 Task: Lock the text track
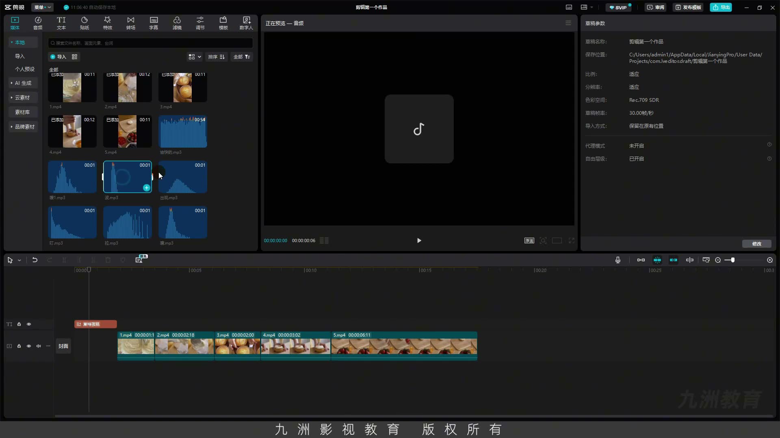click(x=19, y=324)
